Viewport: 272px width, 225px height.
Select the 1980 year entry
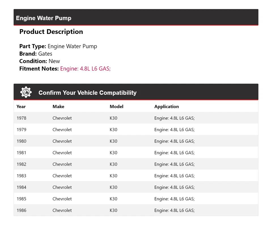coord(21,141)
